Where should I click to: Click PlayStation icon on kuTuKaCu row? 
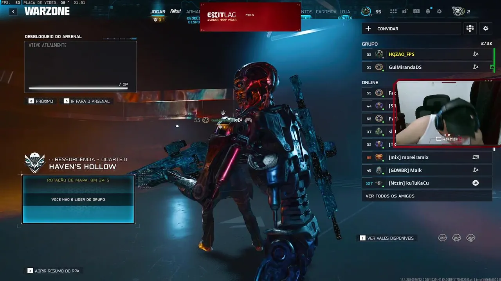pyautogui.click(x=476, y=183)
